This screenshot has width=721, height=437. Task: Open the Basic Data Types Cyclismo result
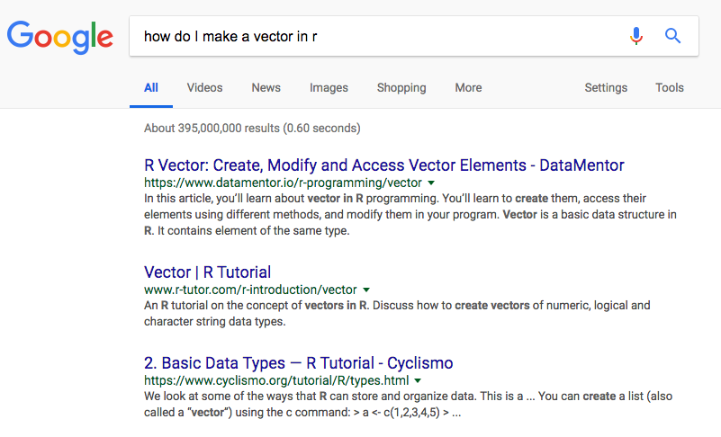click(299, 363)
